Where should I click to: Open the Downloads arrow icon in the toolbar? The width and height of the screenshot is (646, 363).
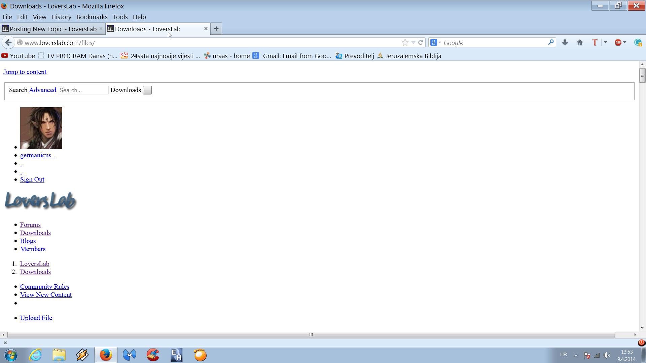[565, 43]
